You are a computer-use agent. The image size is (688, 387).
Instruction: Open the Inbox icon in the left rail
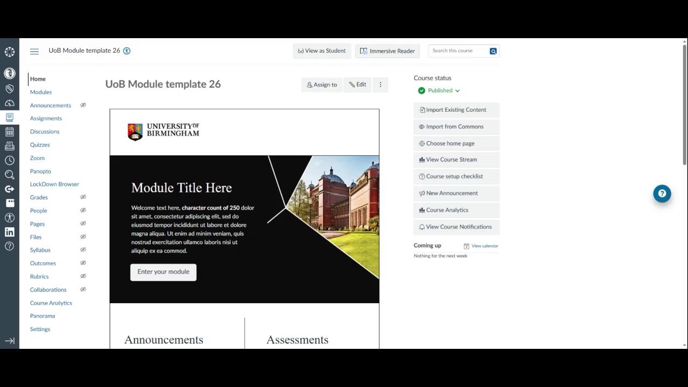pyautogui.click(x=9, y=146)
